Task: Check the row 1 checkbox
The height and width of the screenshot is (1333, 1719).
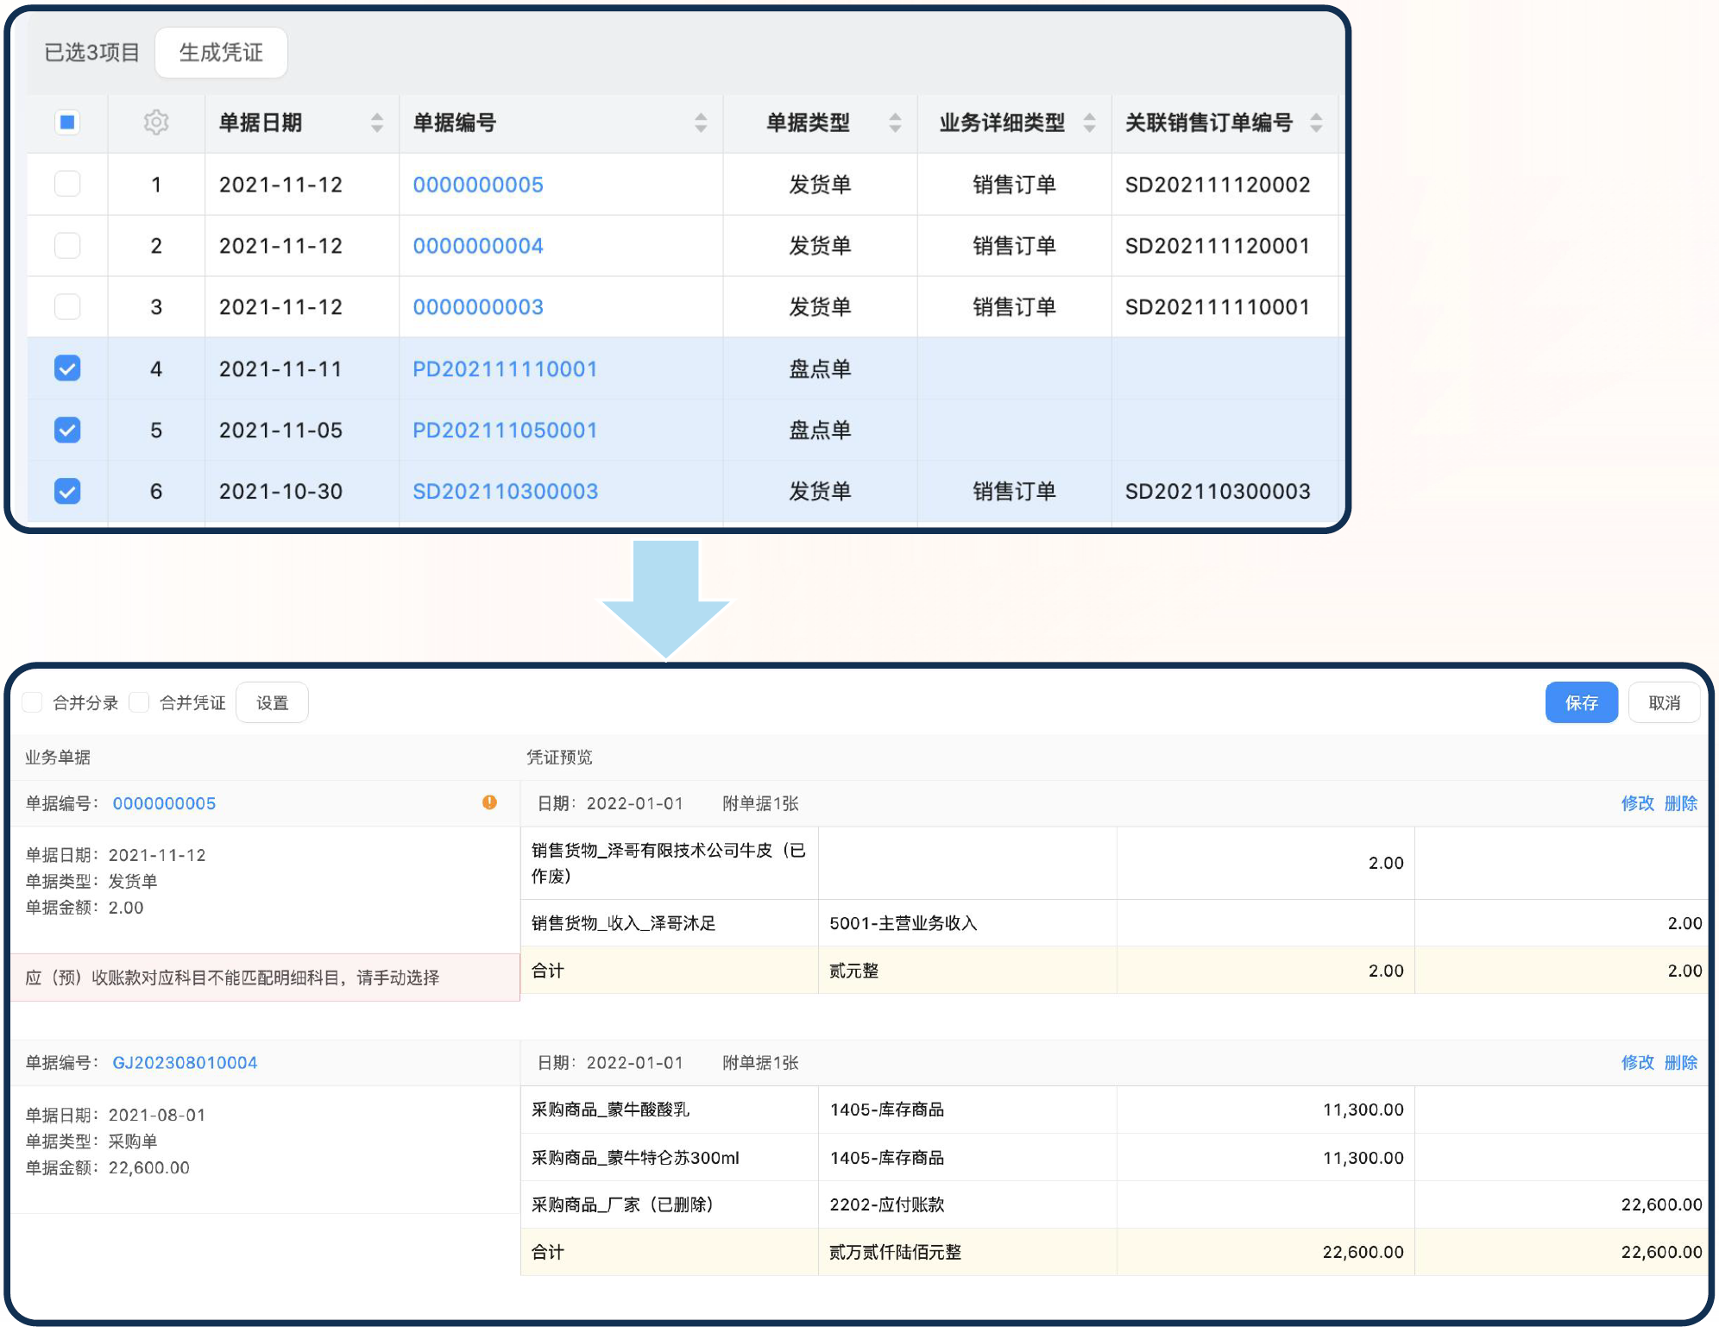Action: pyautogui.click(x=67, y=184)
